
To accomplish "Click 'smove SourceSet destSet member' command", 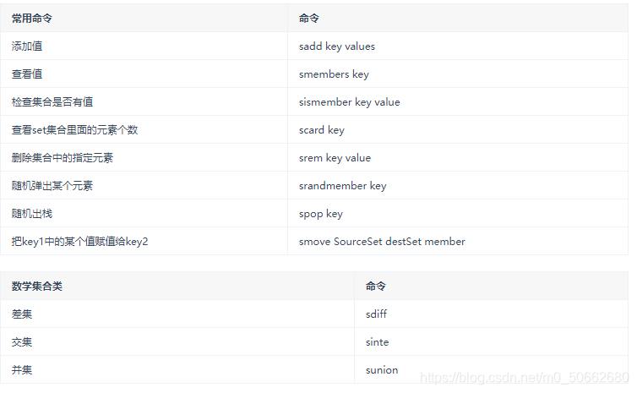I will 382,242.
